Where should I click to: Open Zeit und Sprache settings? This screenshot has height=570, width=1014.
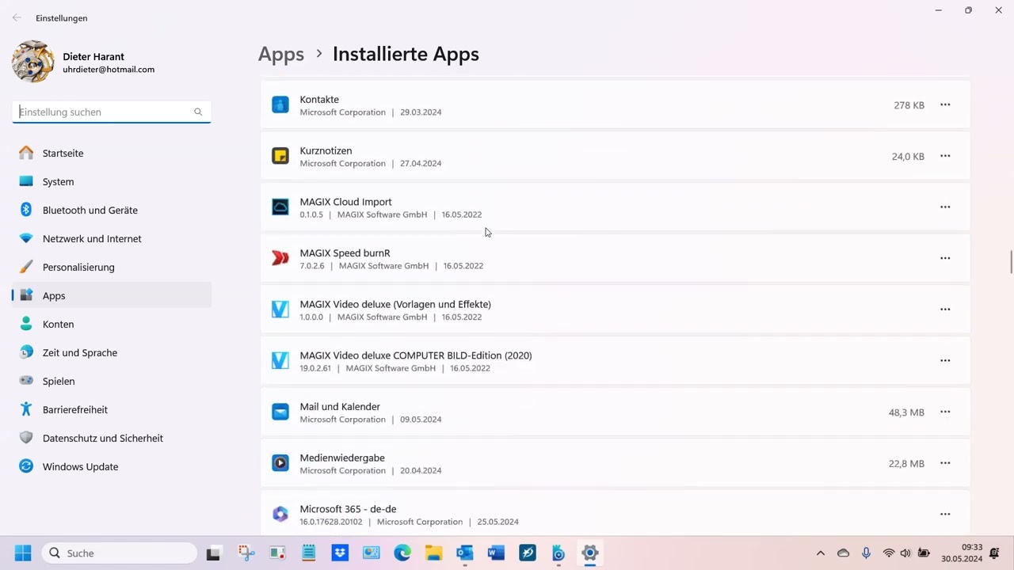pyautogui.click(x=112, y=352)
